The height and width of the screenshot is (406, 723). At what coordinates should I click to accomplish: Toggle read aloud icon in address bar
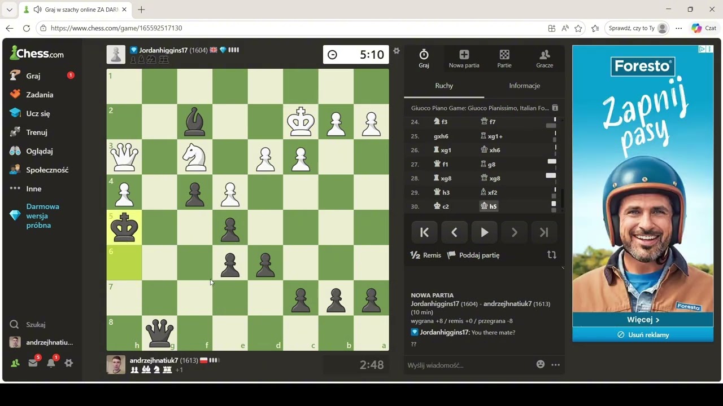click(x=565, y=28)
